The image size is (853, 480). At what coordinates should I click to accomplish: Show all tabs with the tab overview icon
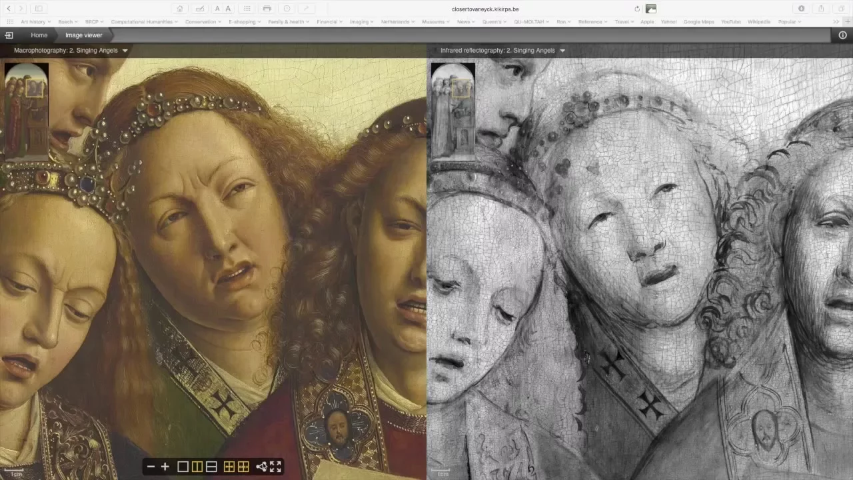(840, 9)
